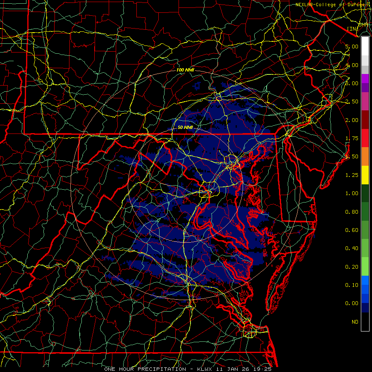Click the 0.20 inch scale label

coord(352,267)
